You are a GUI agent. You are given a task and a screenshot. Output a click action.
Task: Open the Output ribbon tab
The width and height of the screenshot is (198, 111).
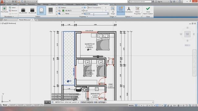53,4
